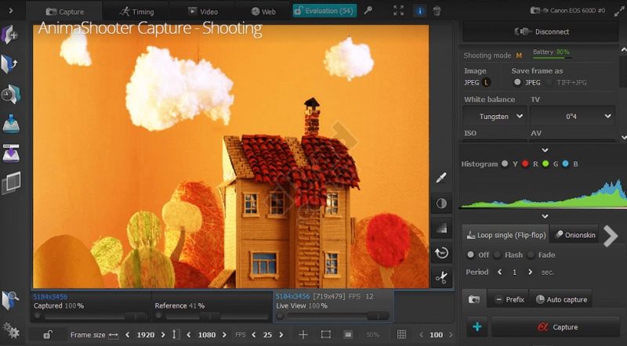Select the Fade loop option
627x346 pixels.
(531, 255)
